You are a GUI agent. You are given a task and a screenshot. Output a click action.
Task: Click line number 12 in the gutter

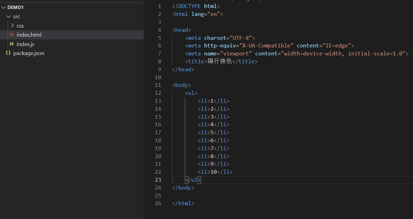[x=158, y=93]
